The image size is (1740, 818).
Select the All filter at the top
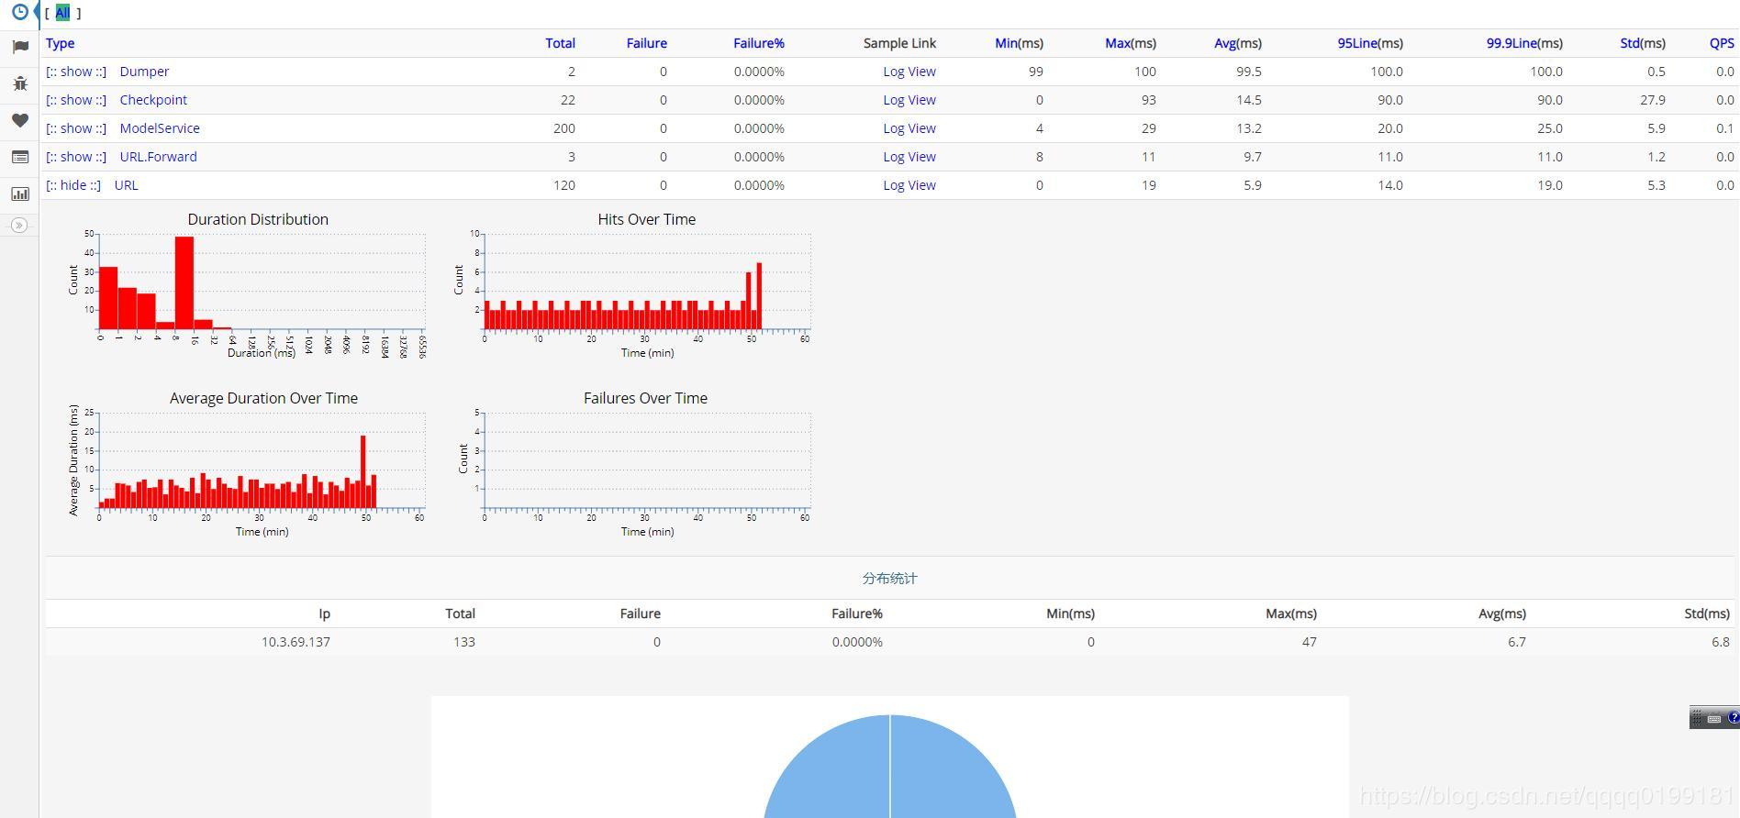click(62, 13)
